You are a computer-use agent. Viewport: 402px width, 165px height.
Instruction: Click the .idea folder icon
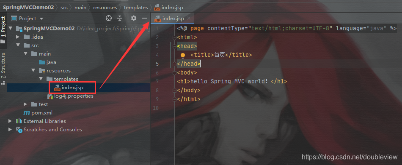(26, 37)
